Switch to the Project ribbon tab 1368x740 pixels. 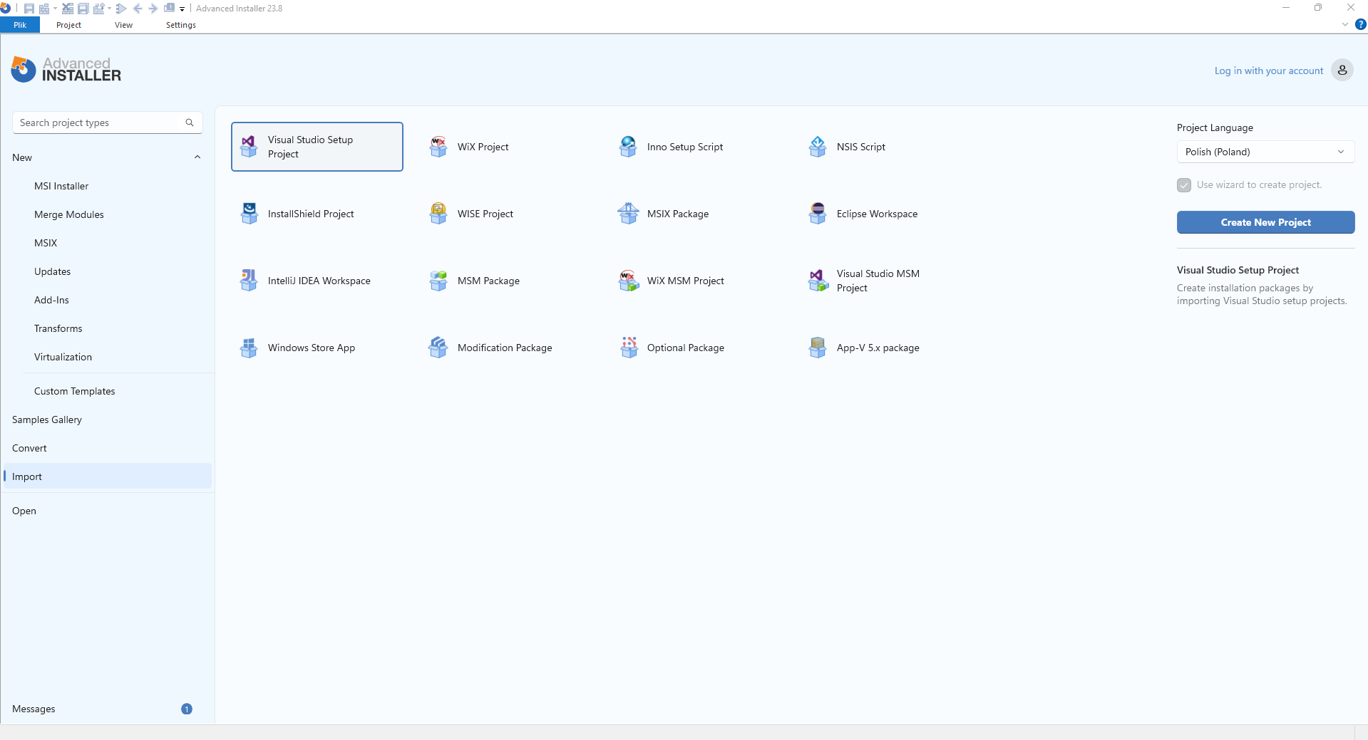(68, 25)
